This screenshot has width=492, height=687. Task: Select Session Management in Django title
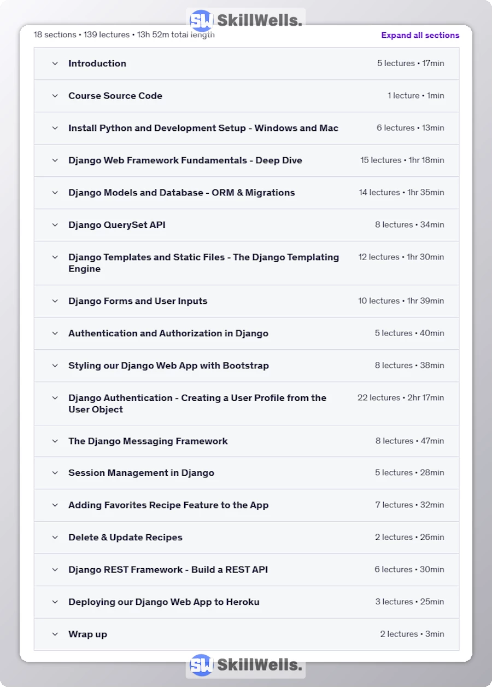coord(141,473)
